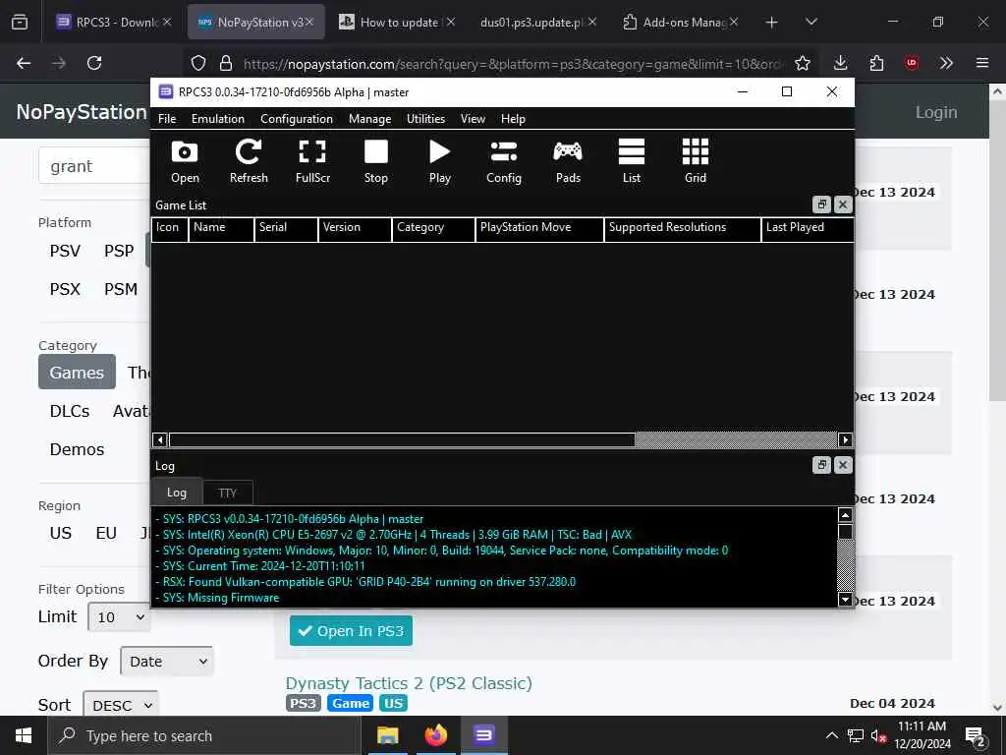The height and width of the screenshot is (755, 1006).
Task: Bookmark this page with star icon
Action: [802, 63]
